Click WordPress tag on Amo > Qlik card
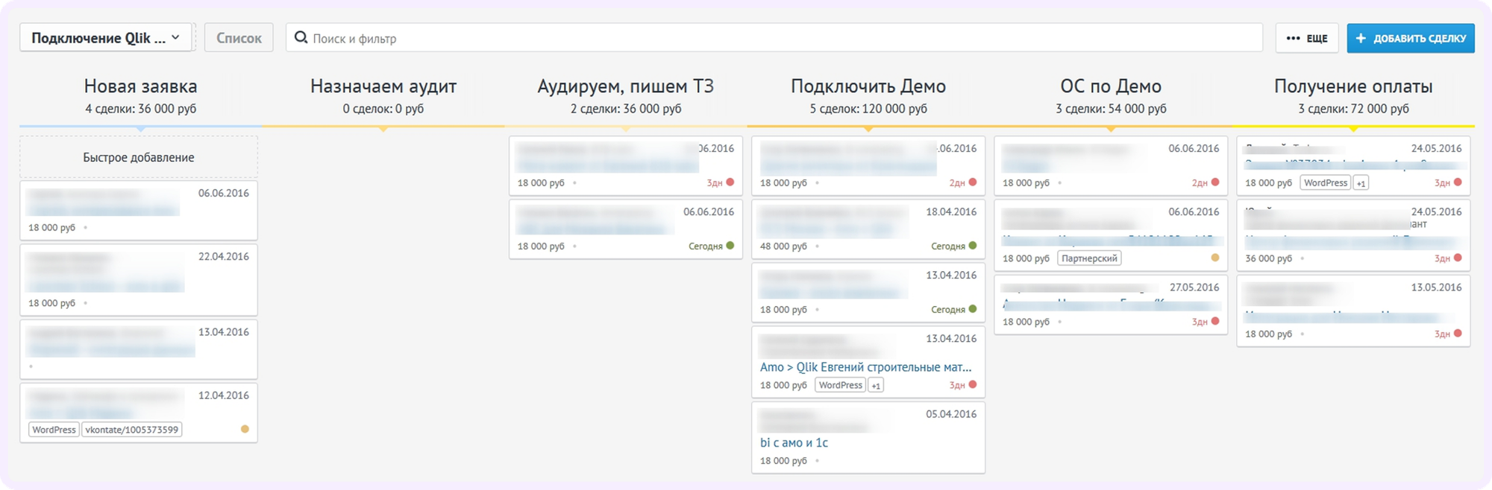Screen dimensions: 1492x490 pos(840,385)
